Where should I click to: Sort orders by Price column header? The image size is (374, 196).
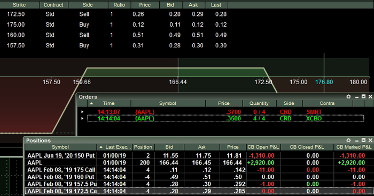point(224,103)
